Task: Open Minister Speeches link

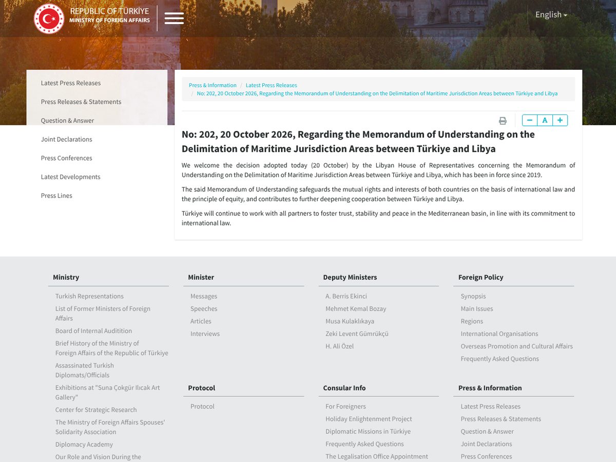Action: [x=204, y=309]
